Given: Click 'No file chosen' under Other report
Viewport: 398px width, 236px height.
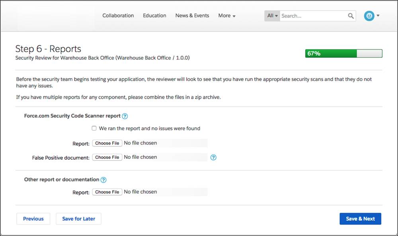Looking at the screenshot, I should point(140,192).
